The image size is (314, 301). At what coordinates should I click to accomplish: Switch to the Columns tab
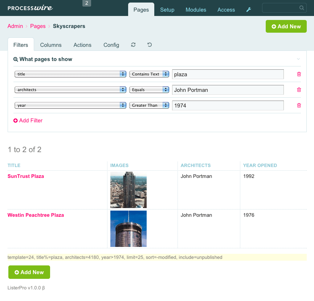pyautogui.click(x=51, y=45)
